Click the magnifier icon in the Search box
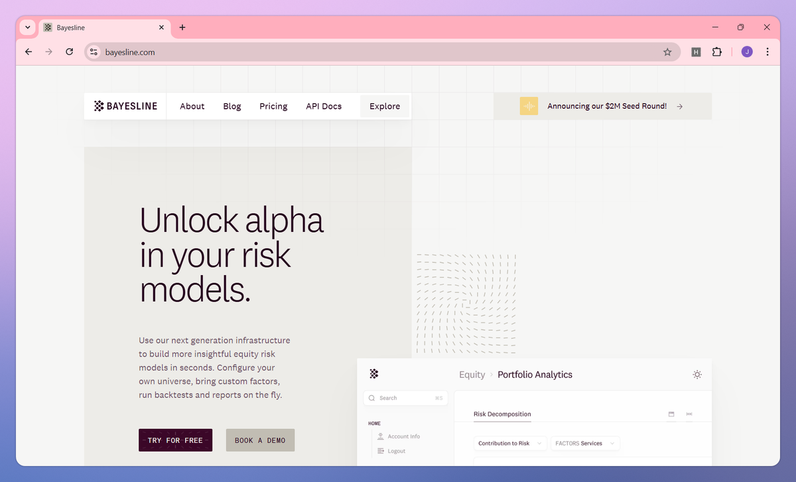Screen dimensions: 796x482 372,398
